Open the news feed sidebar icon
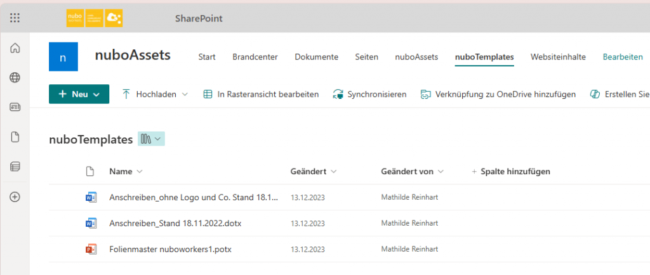 [x=15, y=107]
